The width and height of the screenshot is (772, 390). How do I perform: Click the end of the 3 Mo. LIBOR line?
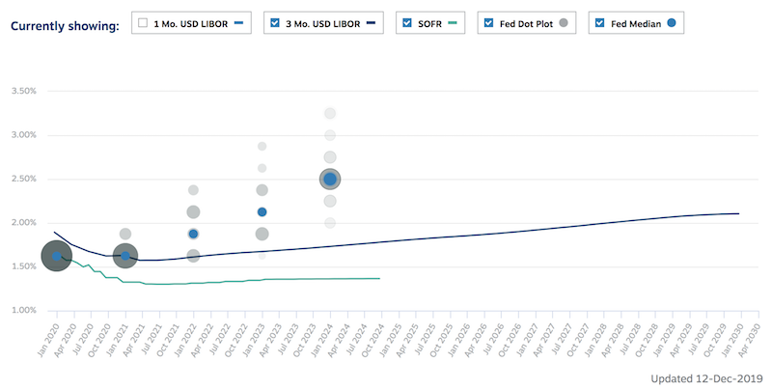tap(738, 213)
